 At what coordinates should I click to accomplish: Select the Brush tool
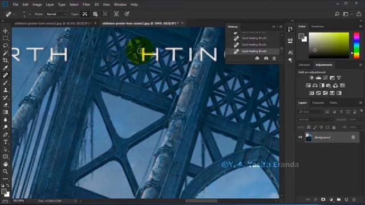[x=5, y=83]
